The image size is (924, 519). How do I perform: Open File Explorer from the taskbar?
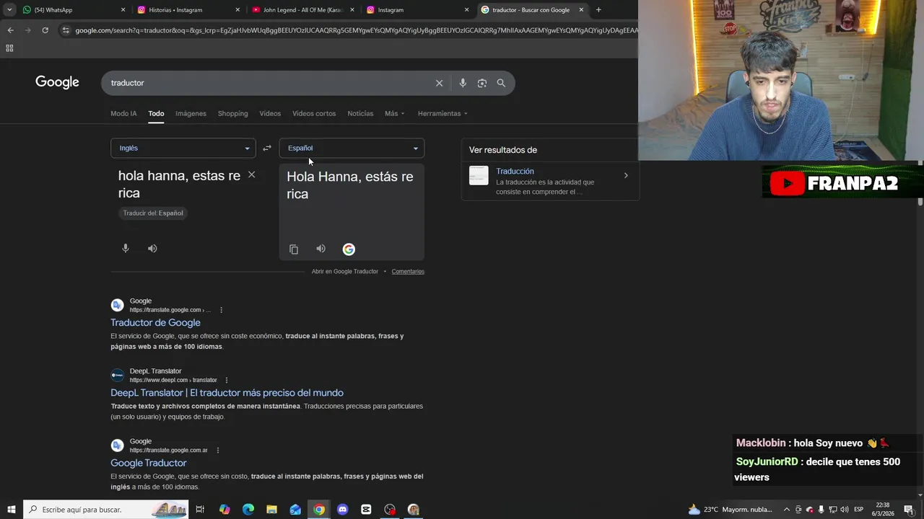coord(271,510)
